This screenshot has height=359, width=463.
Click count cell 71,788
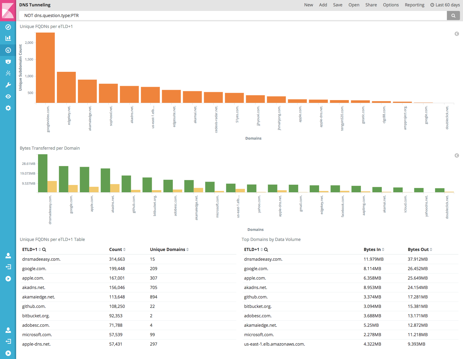click(116, 325)
